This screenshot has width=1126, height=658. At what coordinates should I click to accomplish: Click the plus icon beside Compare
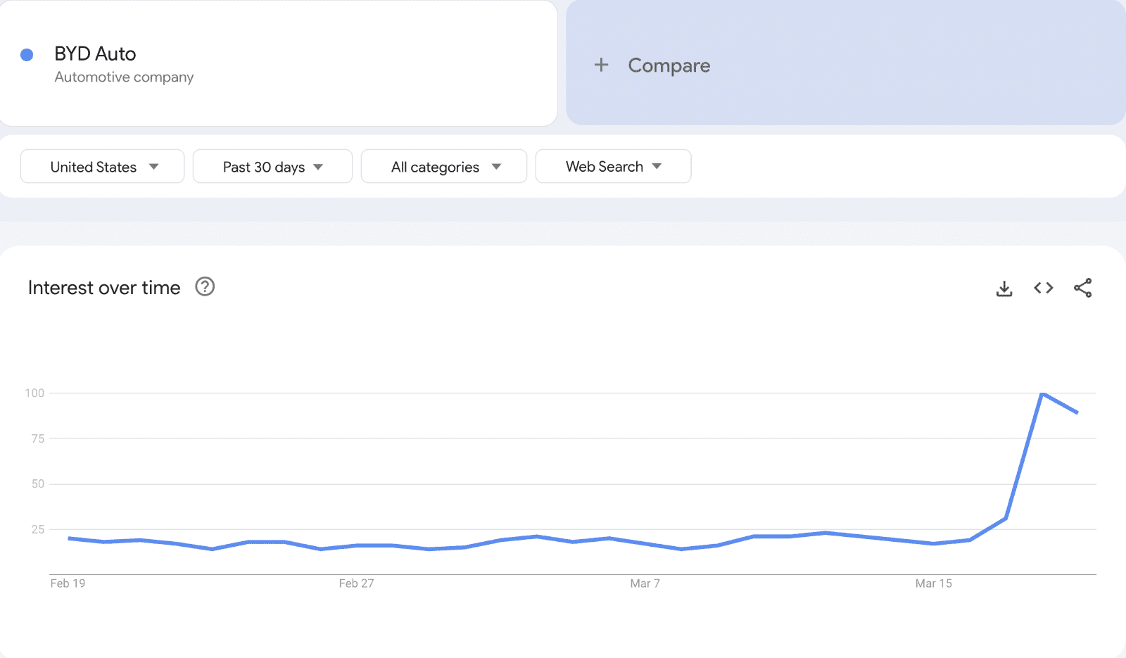(601, 65)
